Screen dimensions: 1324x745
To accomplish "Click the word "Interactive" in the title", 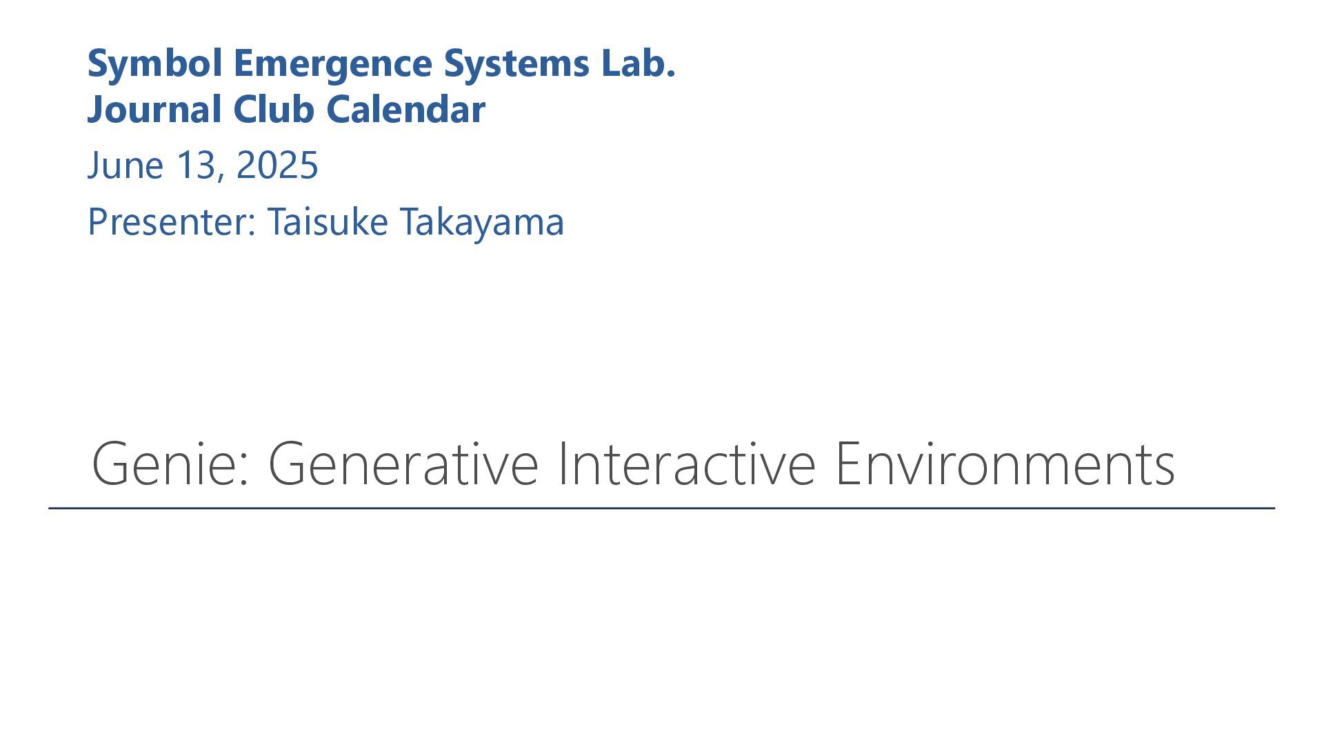I will [687, 464].
